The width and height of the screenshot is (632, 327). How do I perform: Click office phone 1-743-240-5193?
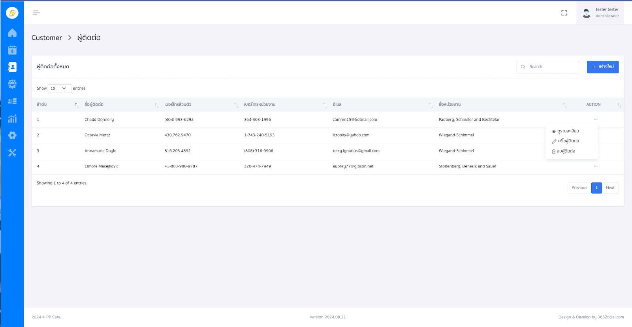259,135
